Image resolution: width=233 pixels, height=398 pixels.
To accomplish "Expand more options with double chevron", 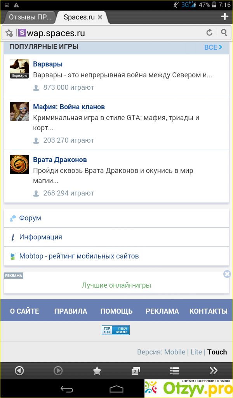I will (x=213, y=371).
